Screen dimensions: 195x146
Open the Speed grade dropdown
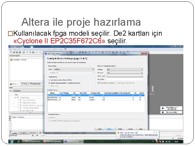[x=125, y=76]
